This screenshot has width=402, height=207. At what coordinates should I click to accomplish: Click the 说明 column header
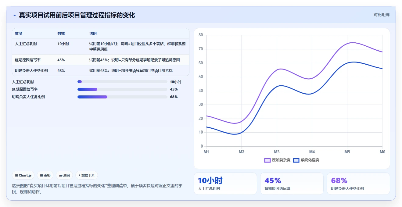93,34
